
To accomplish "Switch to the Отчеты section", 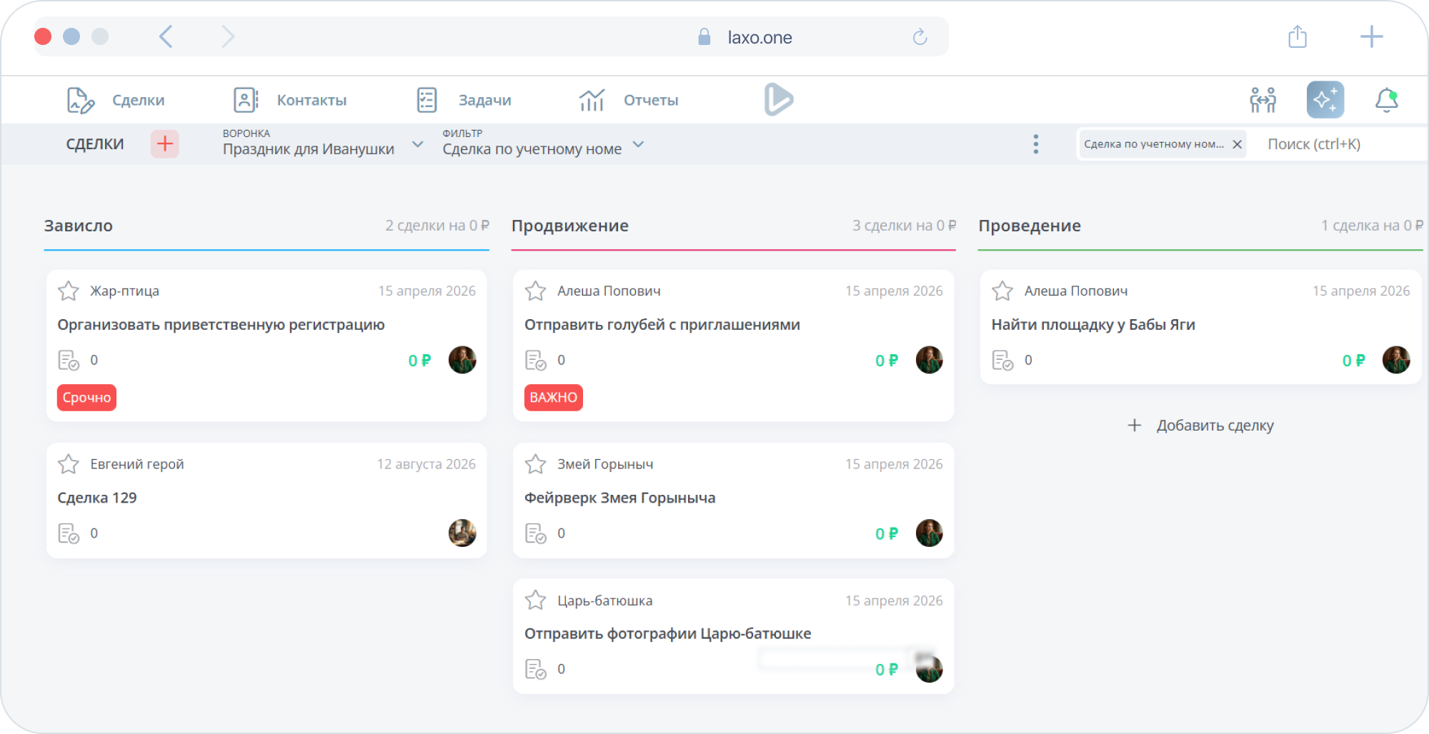I will 628,100.
